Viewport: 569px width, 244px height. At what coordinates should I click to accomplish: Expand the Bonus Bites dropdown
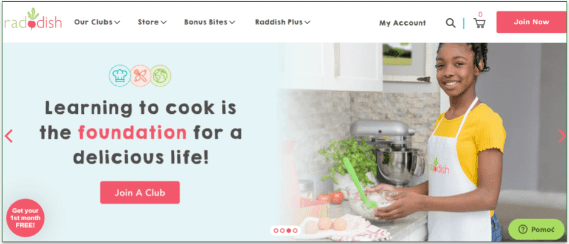tap(209, 22)
